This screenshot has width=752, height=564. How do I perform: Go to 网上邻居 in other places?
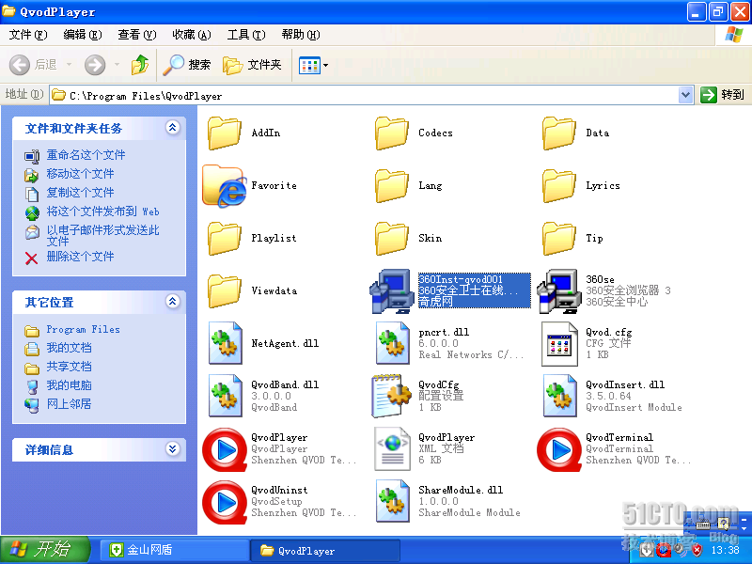(x=69, y=404)
